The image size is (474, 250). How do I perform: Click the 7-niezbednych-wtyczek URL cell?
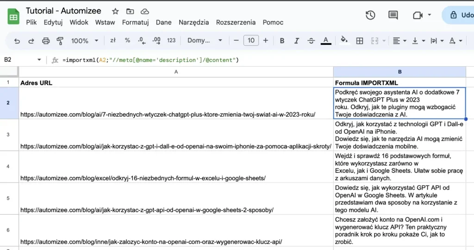point(176,103)
